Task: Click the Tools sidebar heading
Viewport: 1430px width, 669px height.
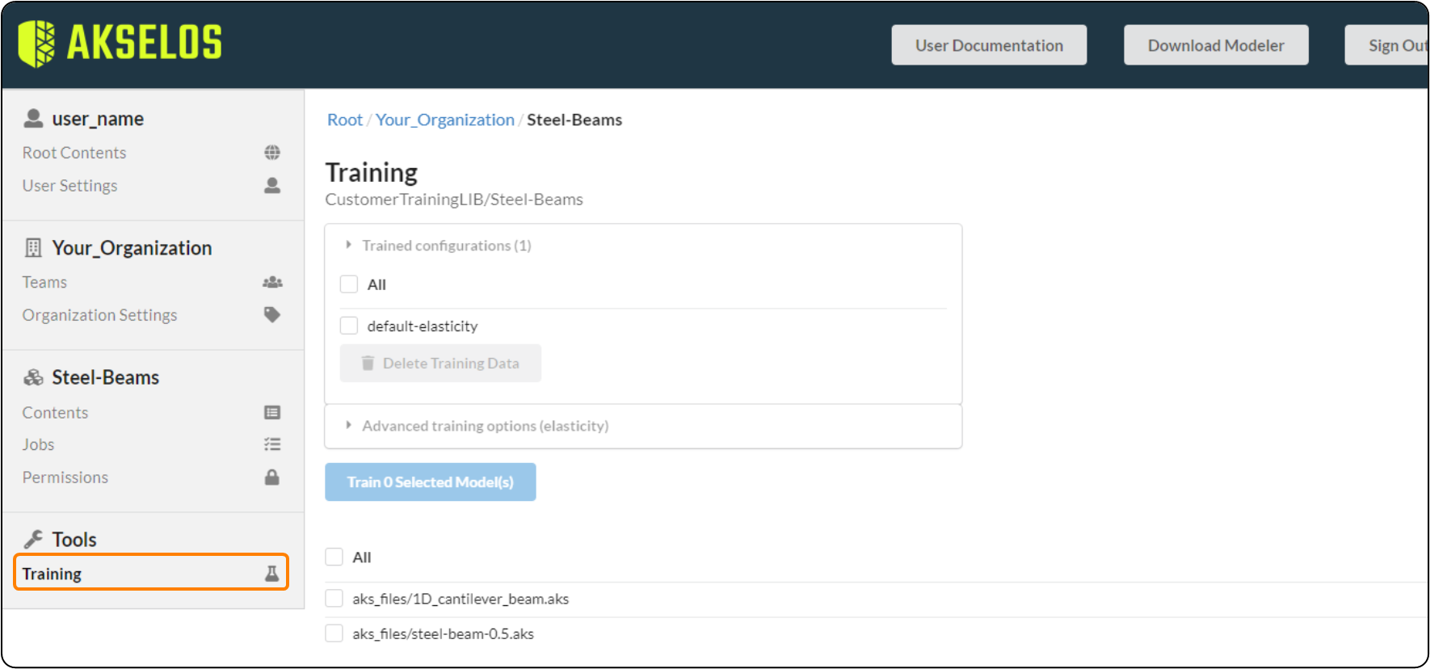Action: 74,539
